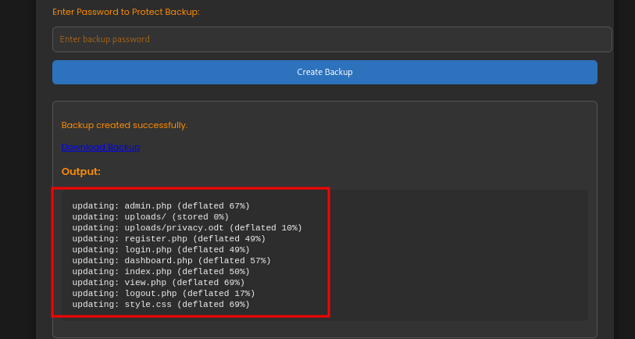Click the 'Output:' heading

pos(80,171)
